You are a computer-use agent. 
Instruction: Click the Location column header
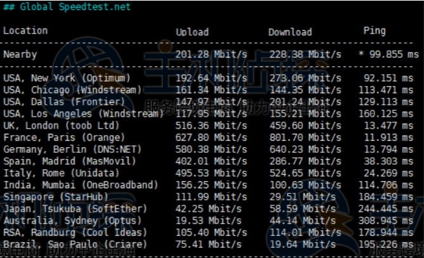(25, 30)
